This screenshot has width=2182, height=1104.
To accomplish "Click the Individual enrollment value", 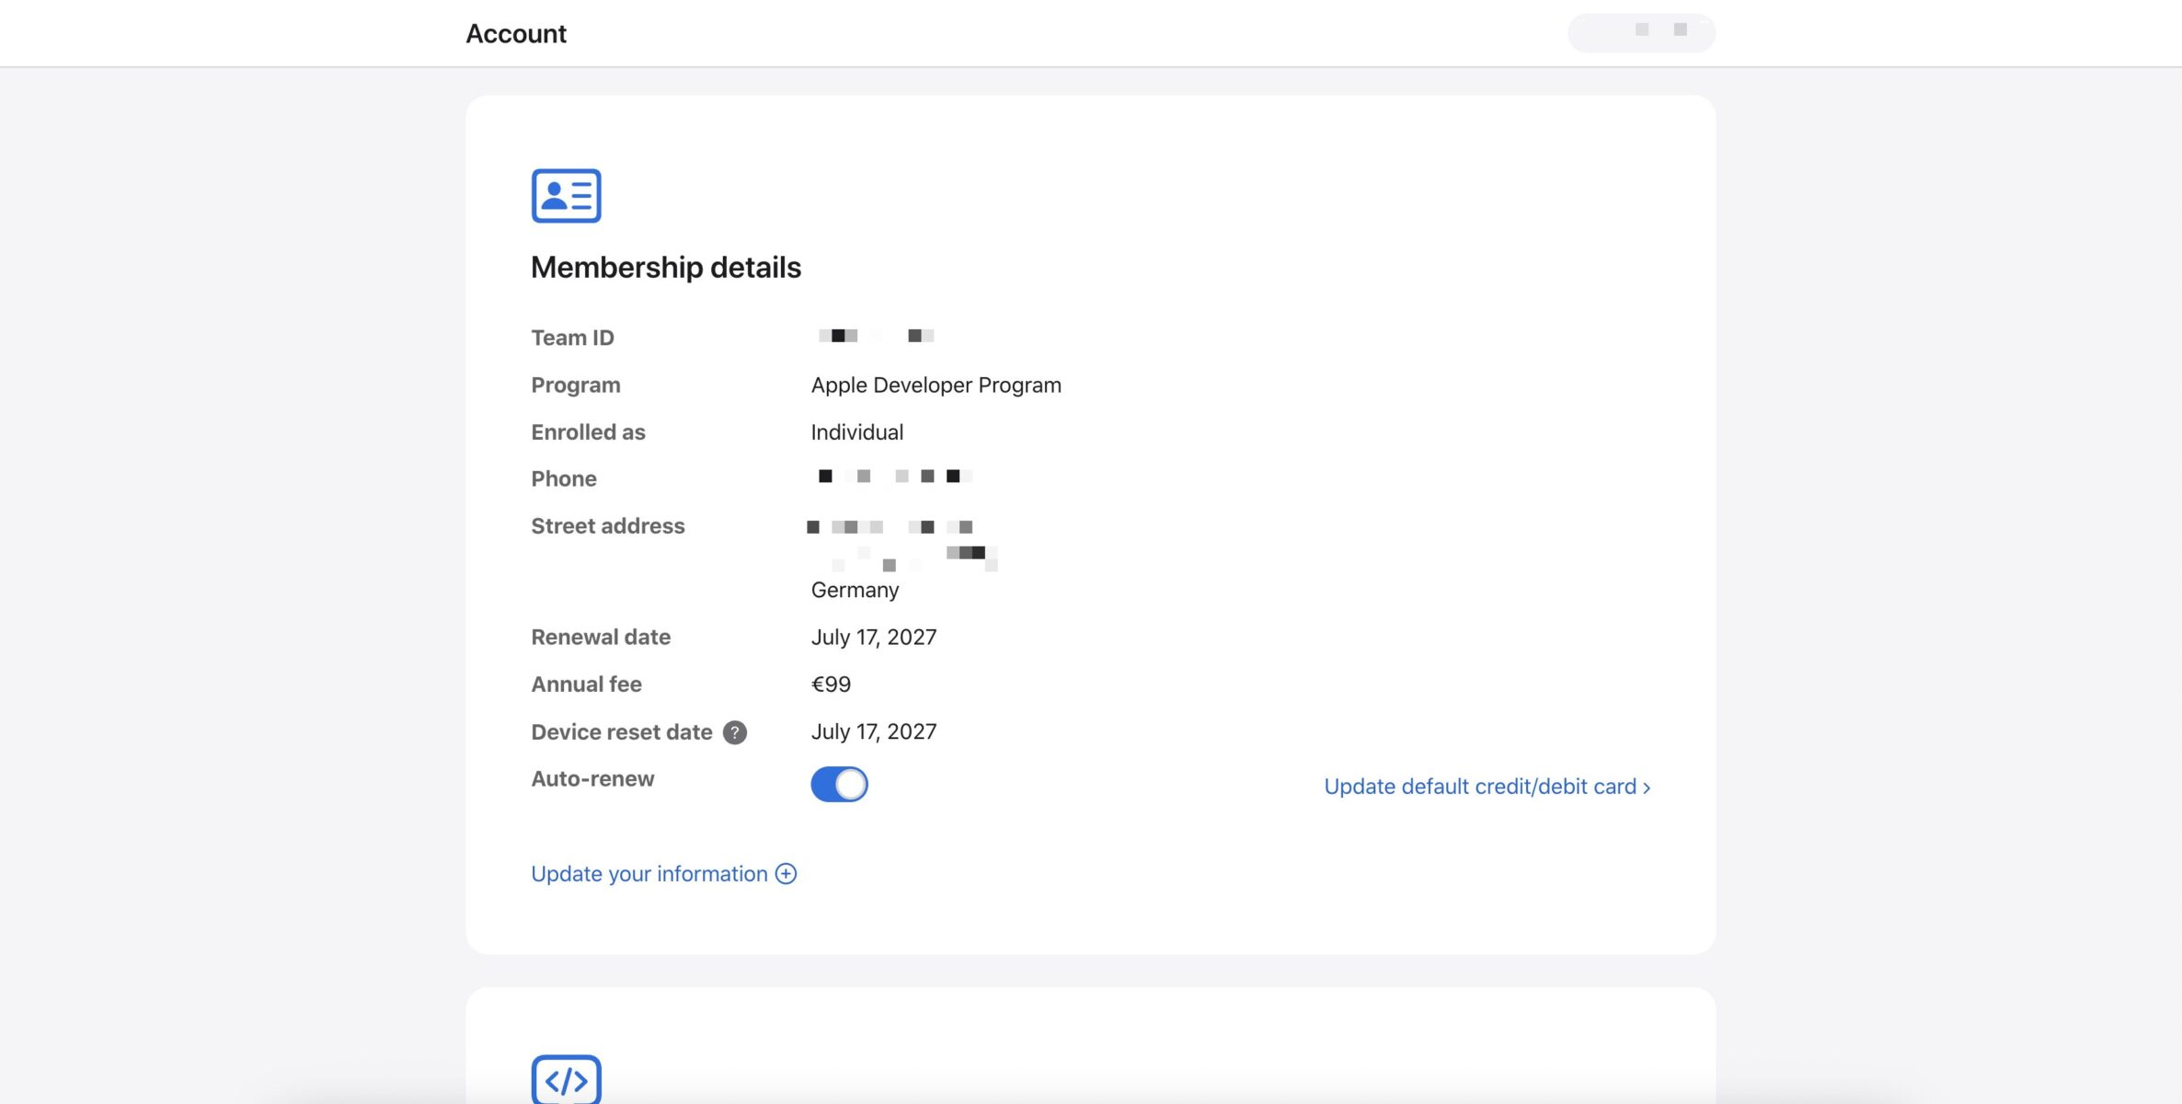I will (x=856, y=431).
